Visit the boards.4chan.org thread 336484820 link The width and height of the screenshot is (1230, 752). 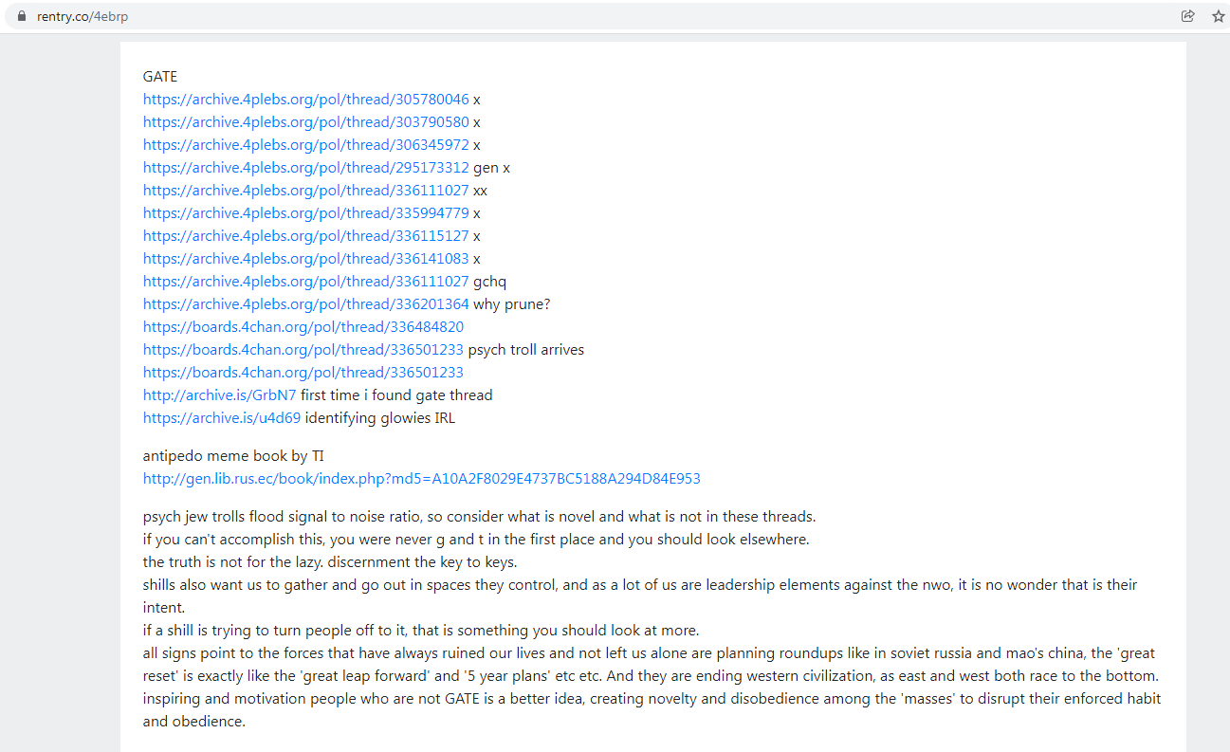pyautogui.click(x=303, y=327)
